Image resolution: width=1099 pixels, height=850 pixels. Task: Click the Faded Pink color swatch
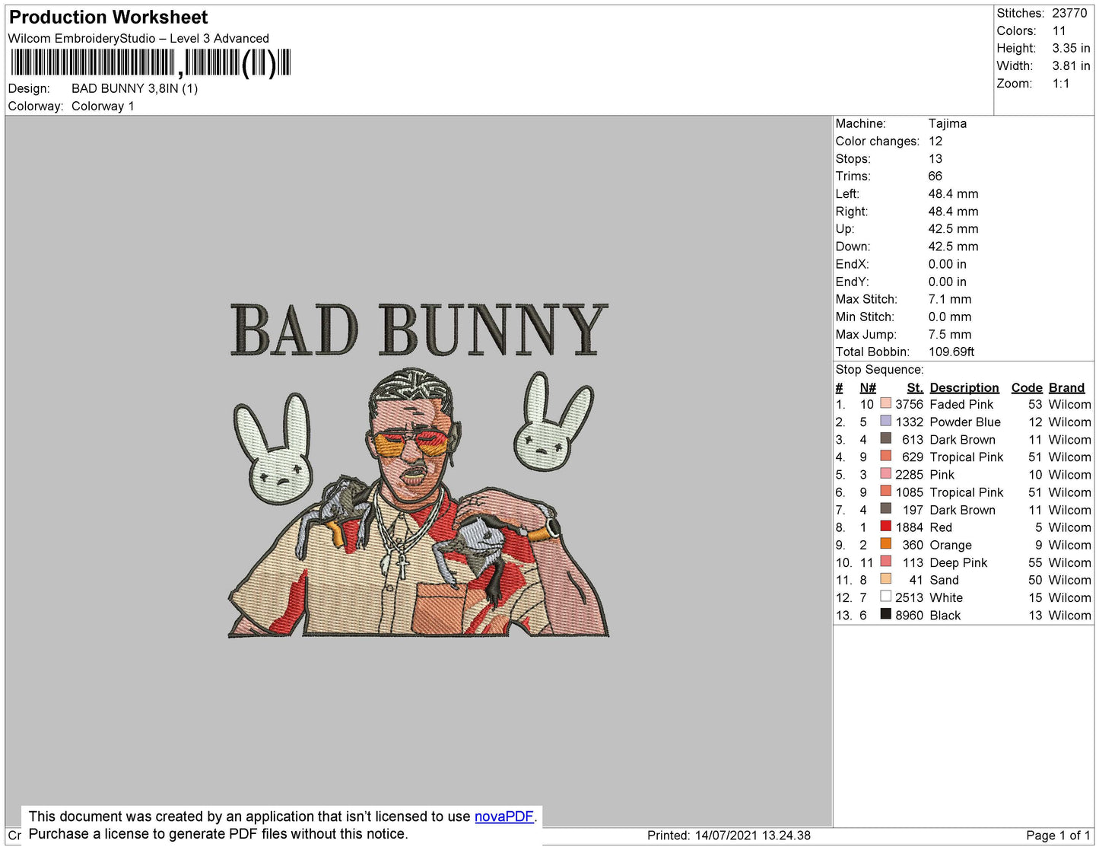pyautogui.click(x=885, y=403)
